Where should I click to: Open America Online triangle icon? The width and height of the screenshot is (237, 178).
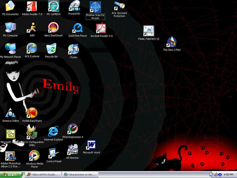coord(10,113)
